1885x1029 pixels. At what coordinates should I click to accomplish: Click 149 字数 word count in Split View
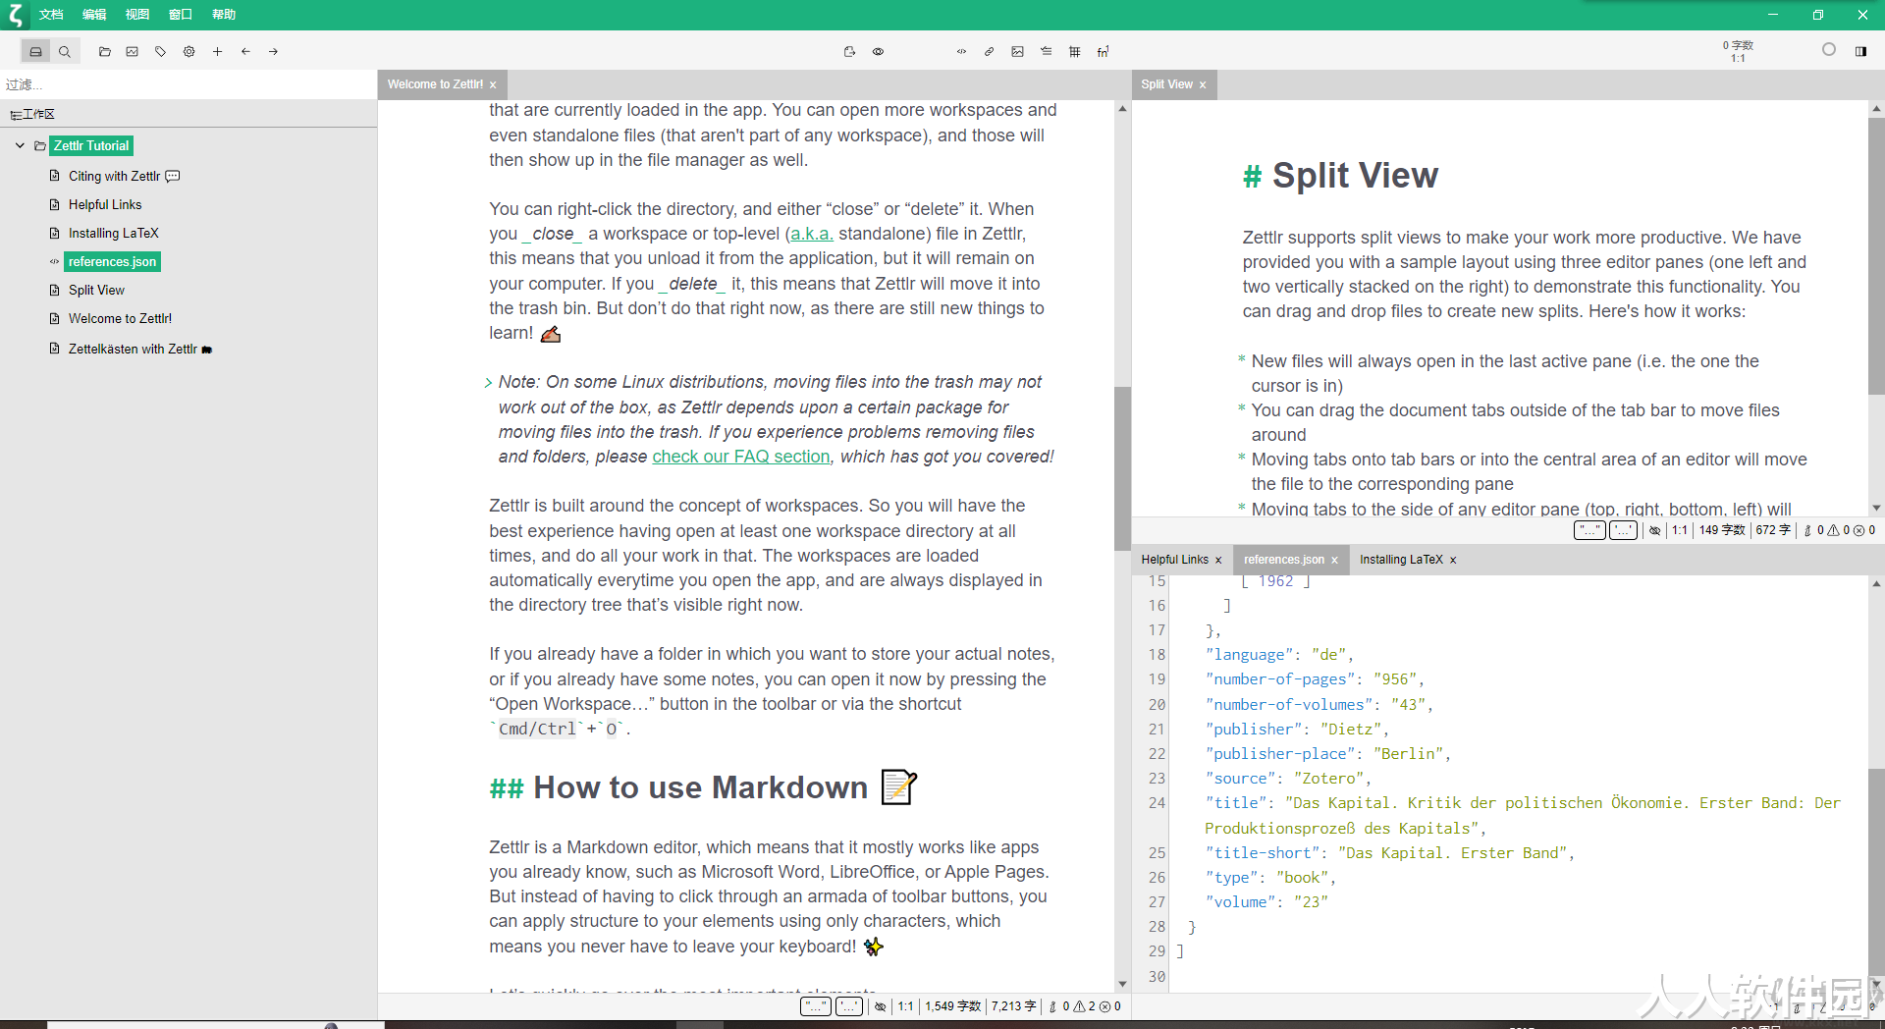click(1722, 530)
